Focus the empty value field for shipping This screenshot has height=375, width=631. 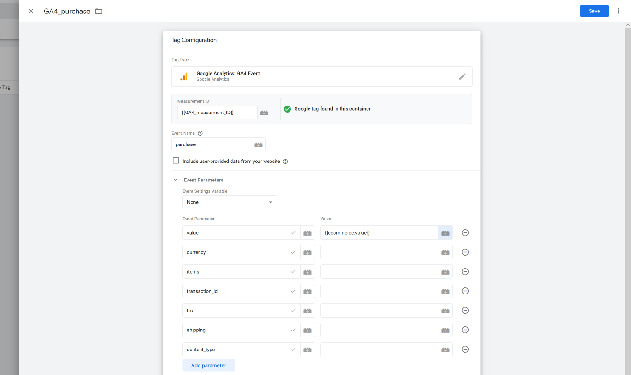pos(379,330)
